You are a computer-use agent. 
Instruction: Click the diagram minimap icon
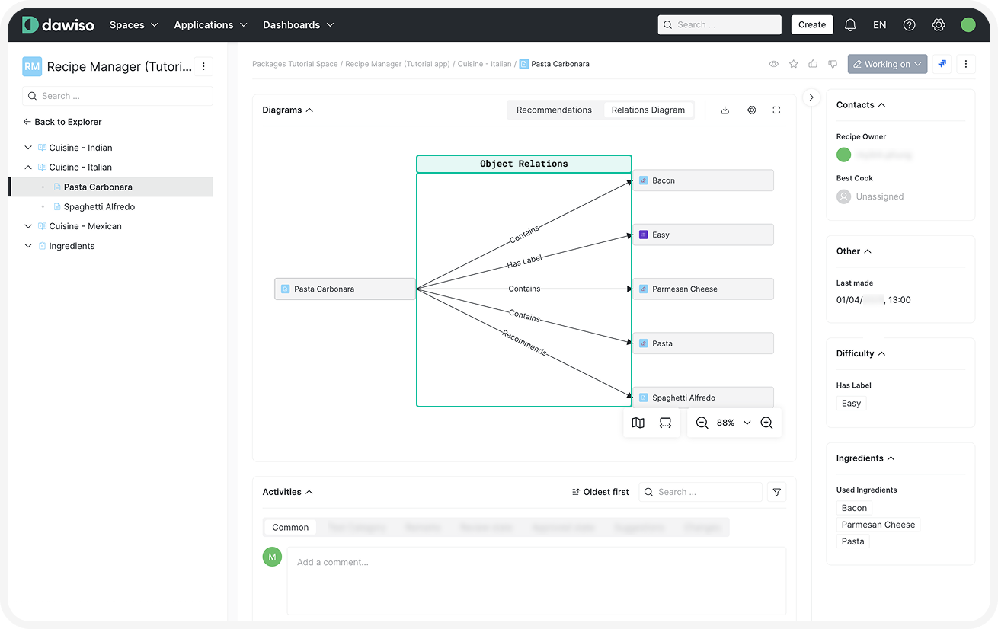[638, 423]
